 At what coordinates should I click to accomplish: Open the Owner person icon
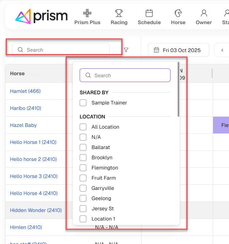pyautogui.click(x=204, y=13)
